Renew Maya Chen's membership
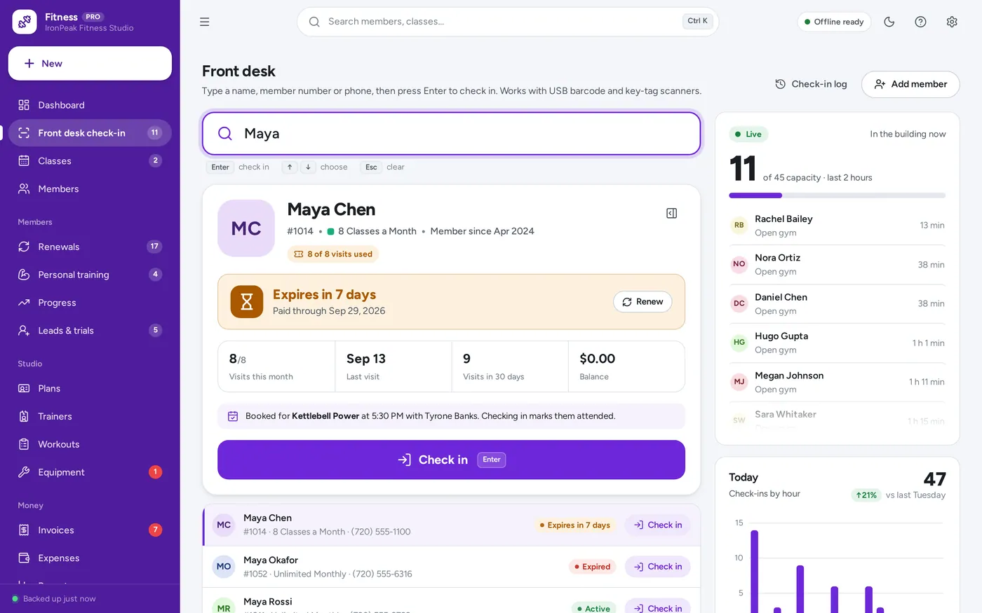This screenshot has width=982, height=613. (643, 302)
